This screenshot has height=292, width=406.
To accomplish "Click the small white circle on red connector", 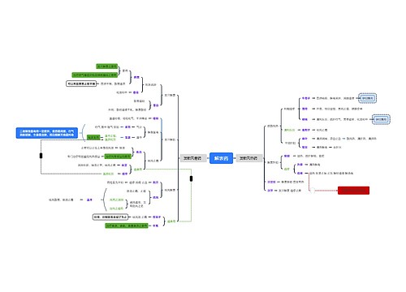I will 312,191.
